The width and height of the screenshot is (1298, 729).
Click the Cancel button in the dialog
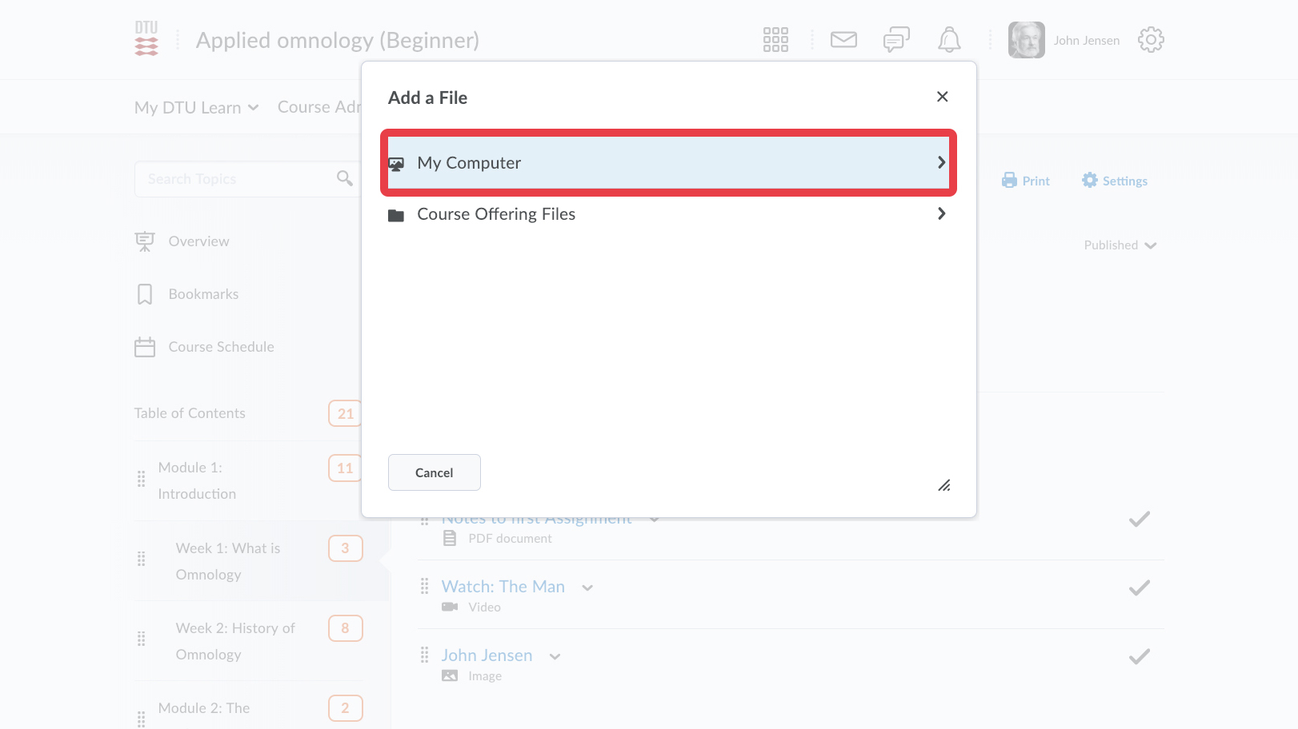tap(434, 472)
